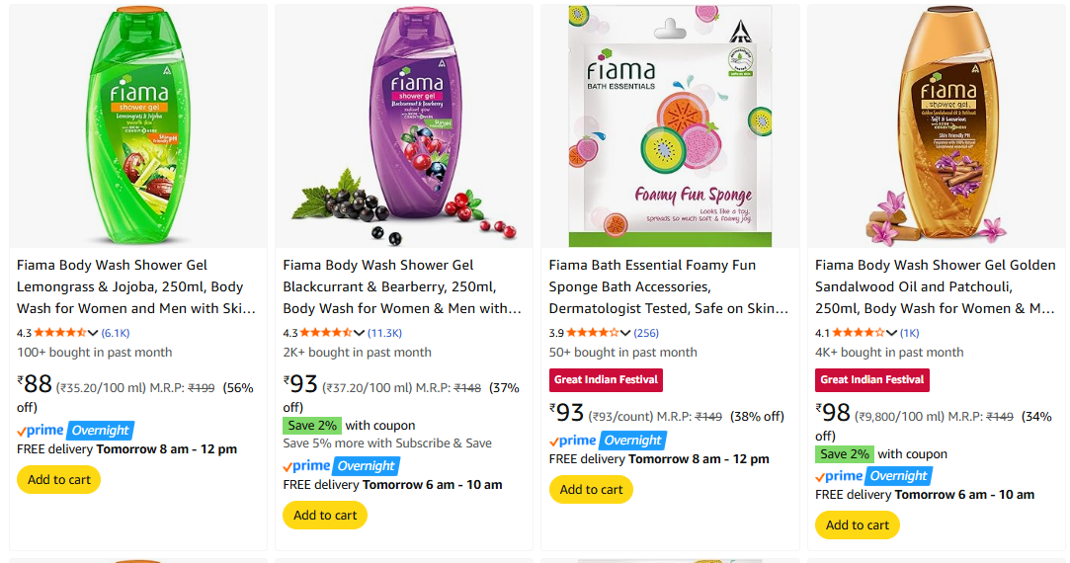Image resolution: width=1070 pixels, height=563 pixels.
Task: Open Fiama Bath Essential Foamy Fun Sponge title
Action: pos(668,286)
